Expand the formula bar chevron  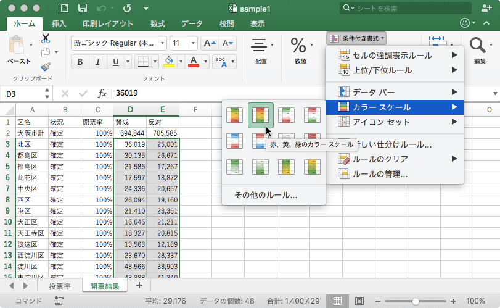[495, 94]
